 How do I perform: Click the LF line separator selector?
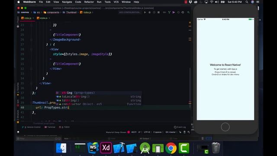(x=140, y=132)
